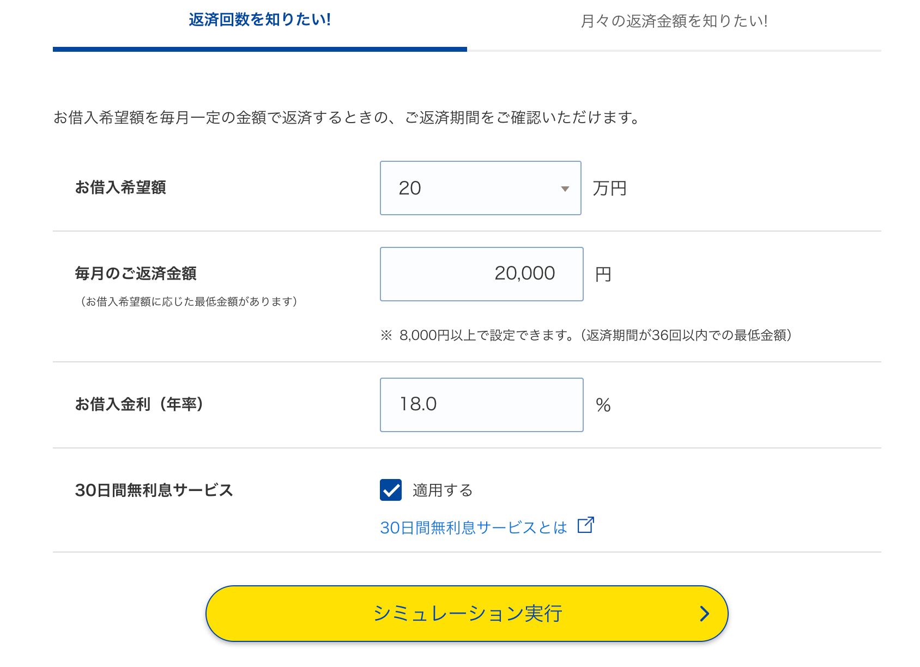Uncheck the 適用する checkbox

pos(391,490)
